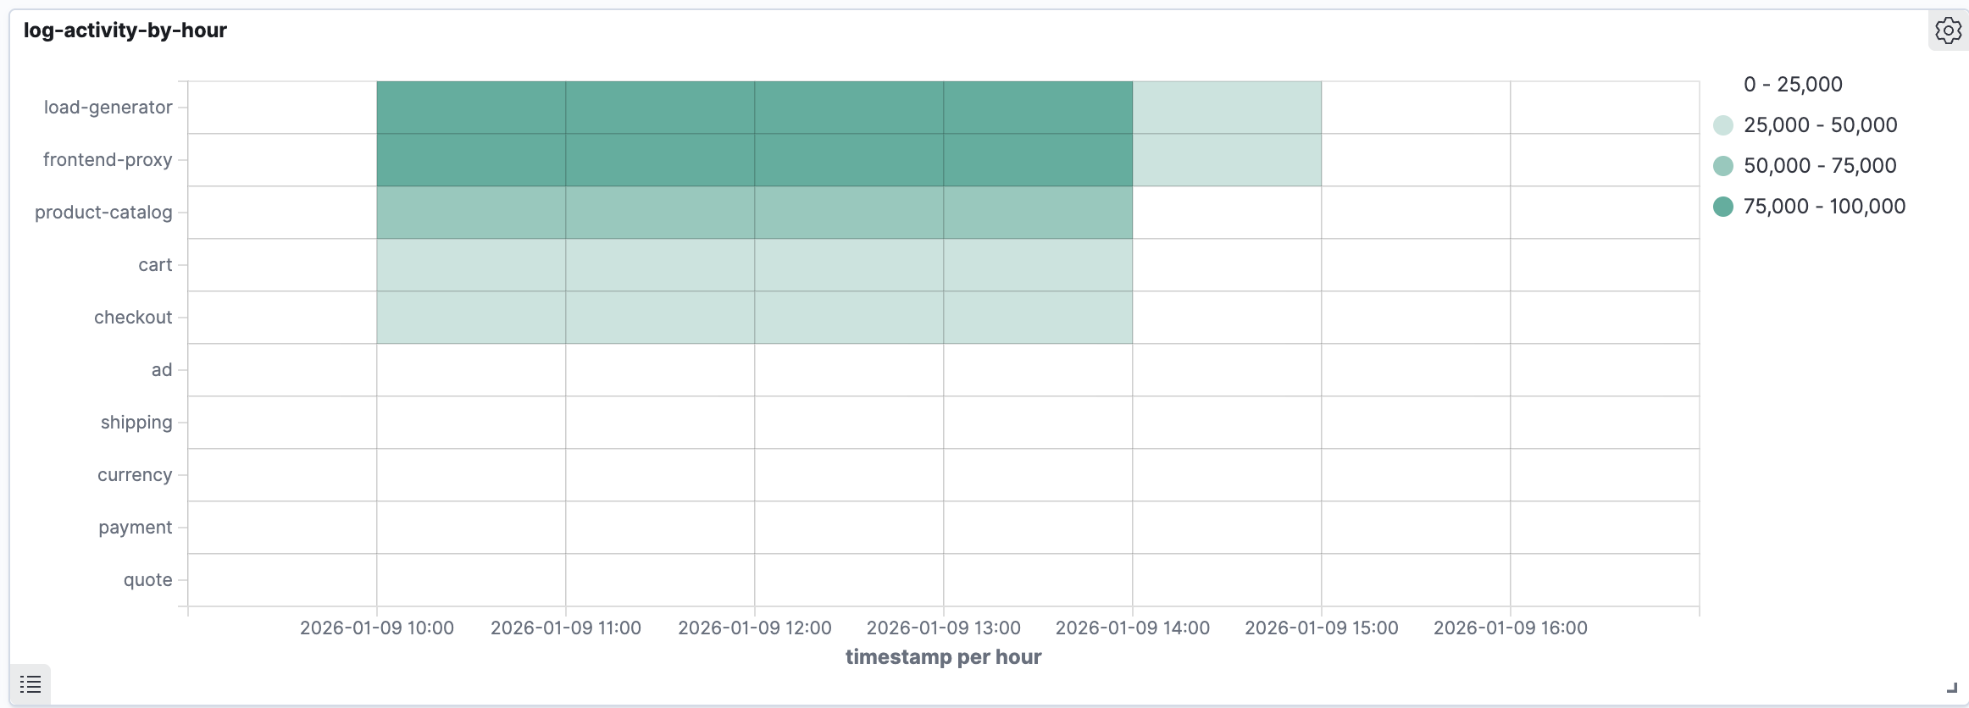
Task: Click the log-activity-by-hour panel title
Action: [125, 30]
